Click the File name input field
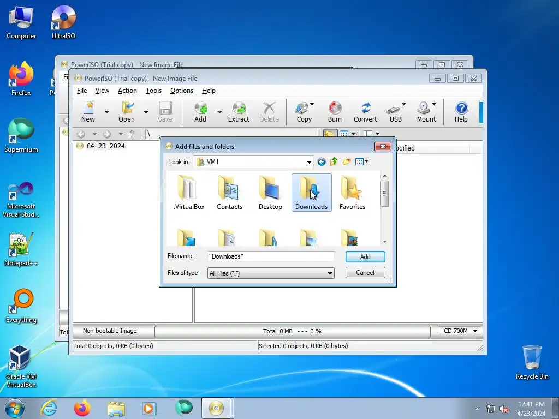This screenshot has width=559, height=419. coord(271,256)
